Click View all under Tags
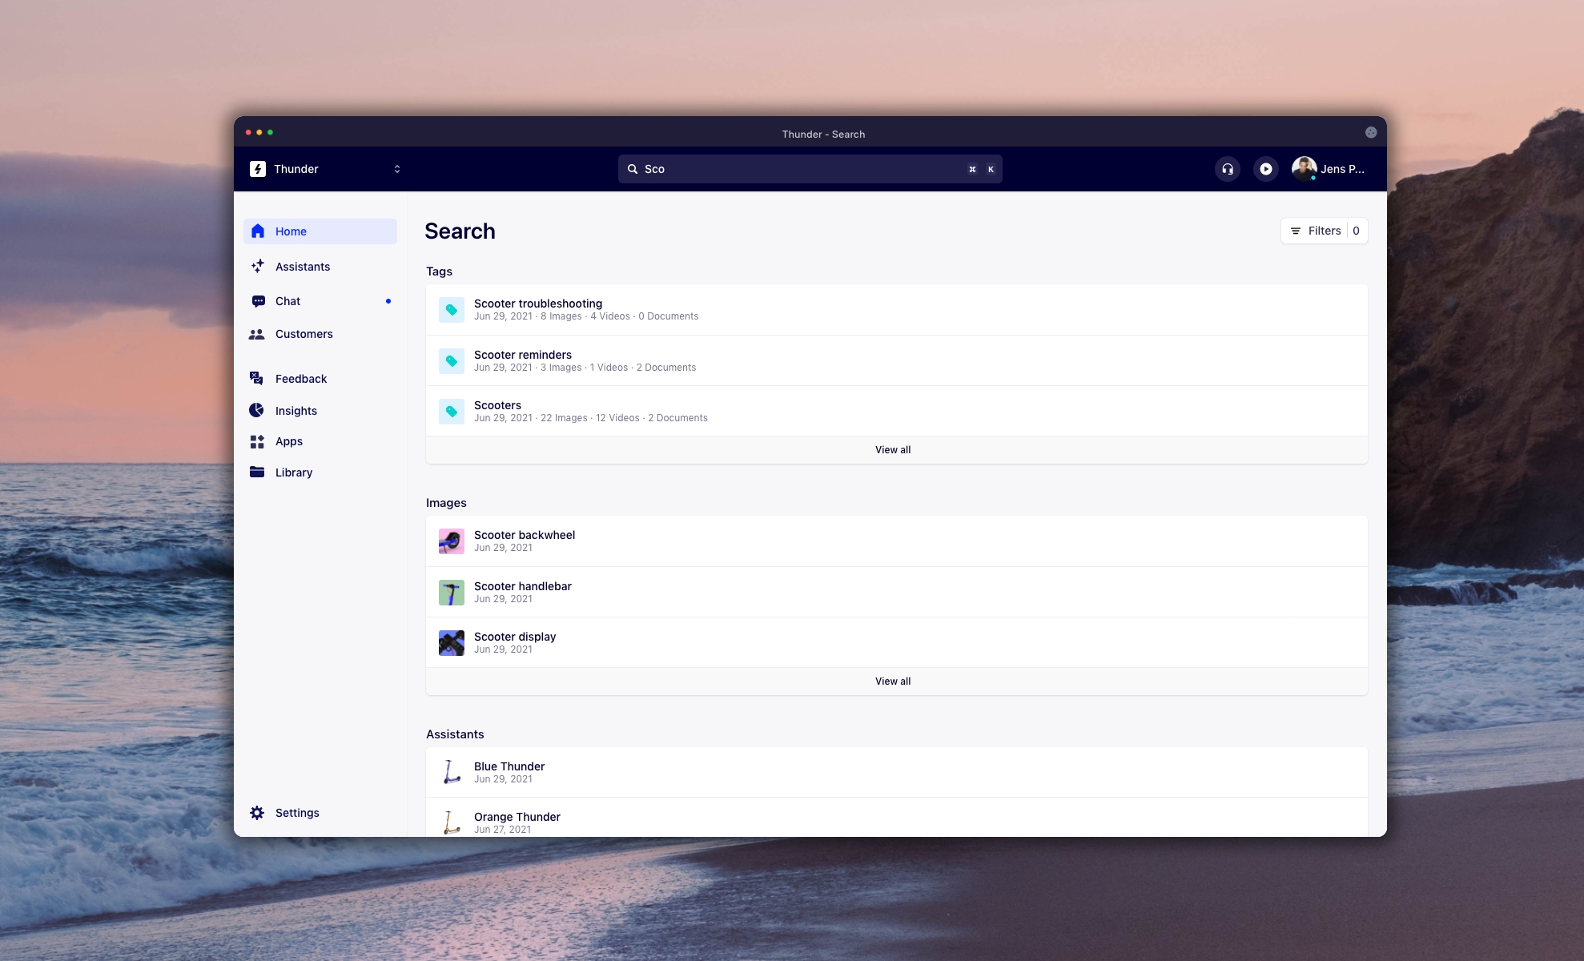Image resolution: width=1584 pixels, height=961 pixels. [x=892, y=450]
